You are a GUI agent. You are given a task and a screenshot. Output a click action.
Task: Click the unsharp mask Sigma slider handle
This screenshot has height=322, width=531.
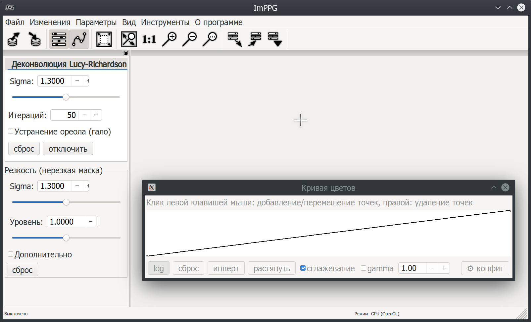point(66,202)
